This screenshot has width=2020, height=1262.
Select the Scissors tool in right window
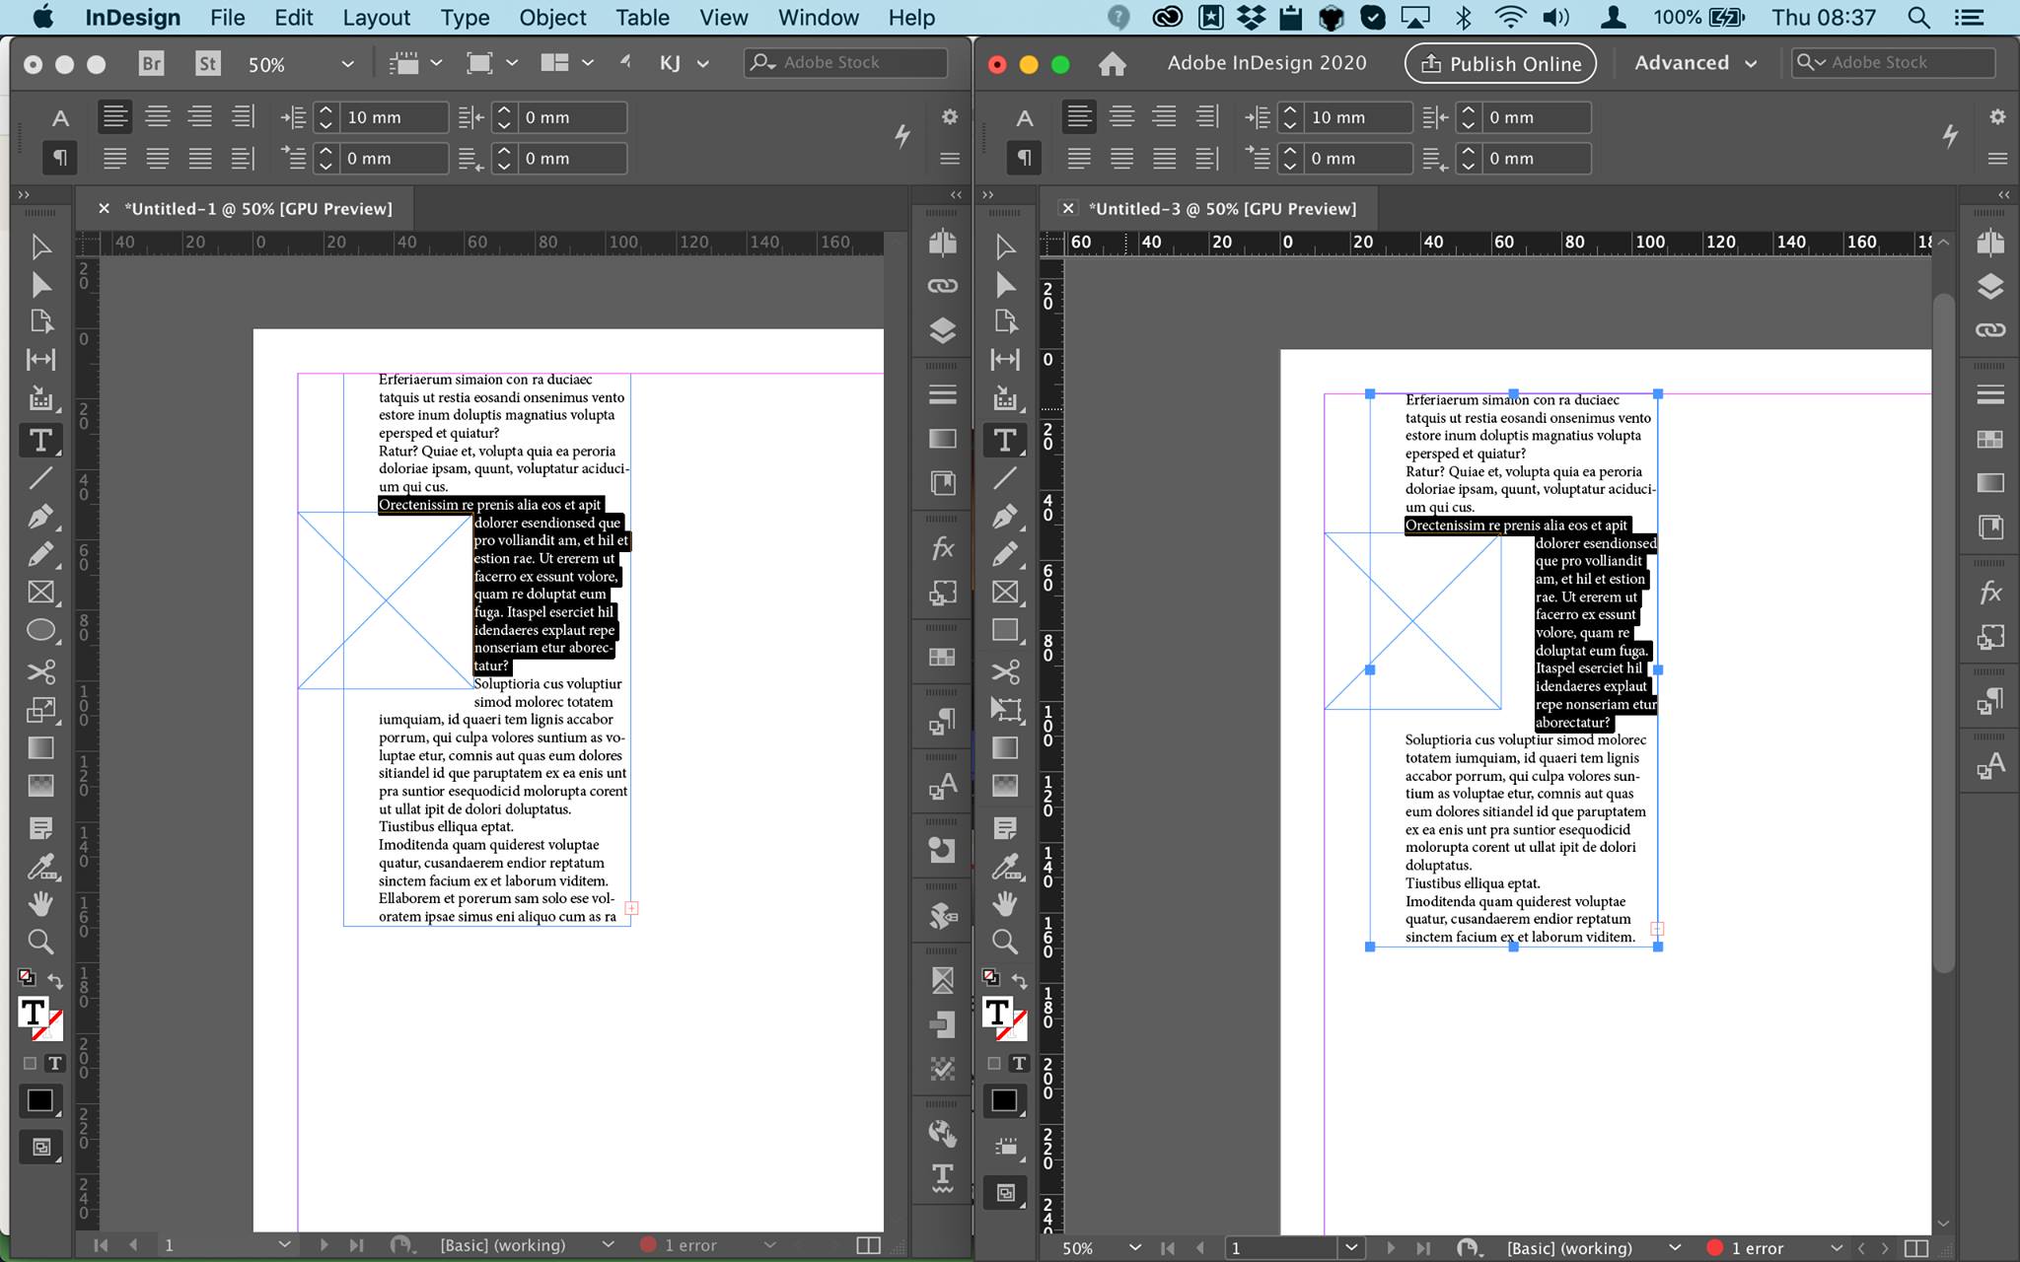pos(1005,672)
